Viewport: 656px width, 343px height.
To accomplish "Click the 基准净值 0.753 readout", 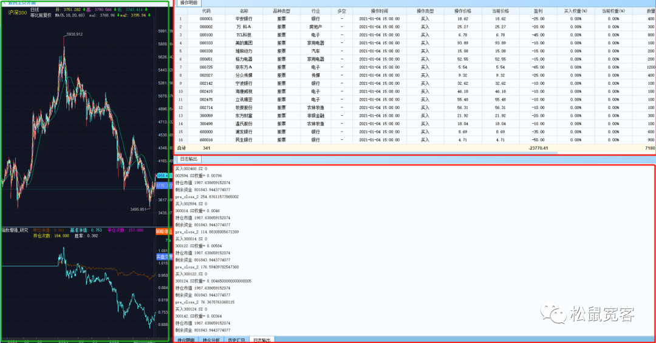I will pos(86,230).
